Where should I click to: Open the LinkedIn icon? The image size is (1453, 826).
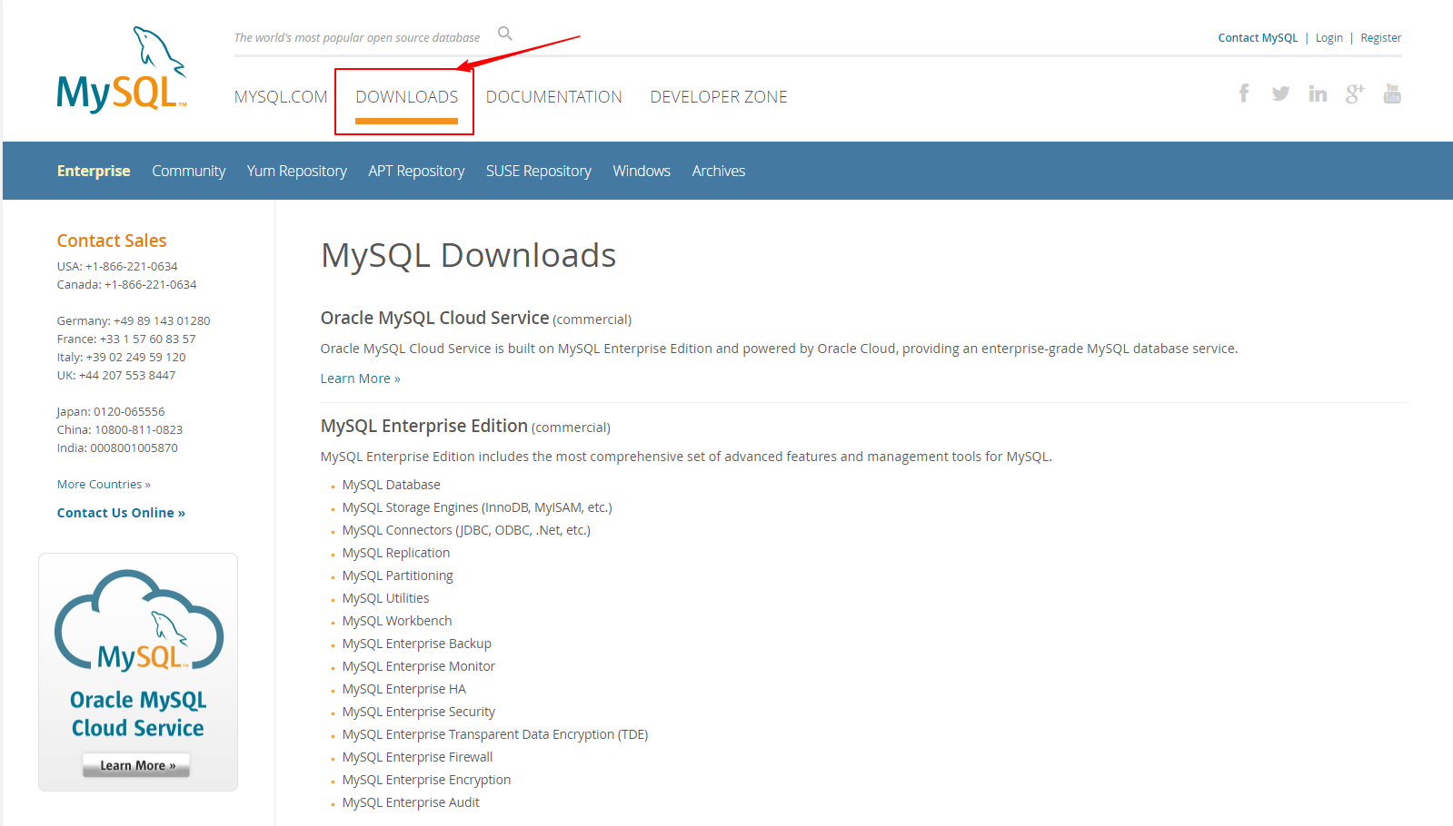pos(1318,93)
